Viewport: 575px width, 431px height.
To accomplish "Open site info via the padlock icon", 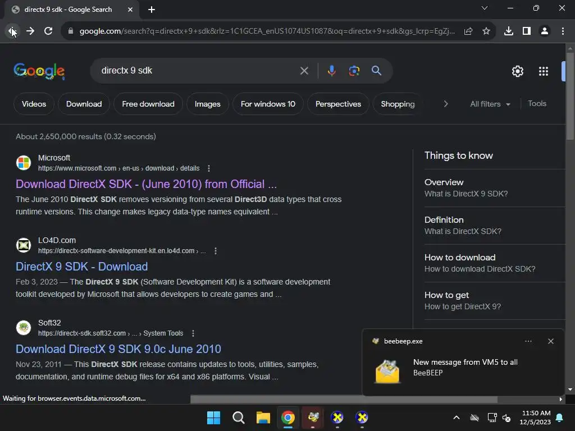I will [x=71, y=31].
